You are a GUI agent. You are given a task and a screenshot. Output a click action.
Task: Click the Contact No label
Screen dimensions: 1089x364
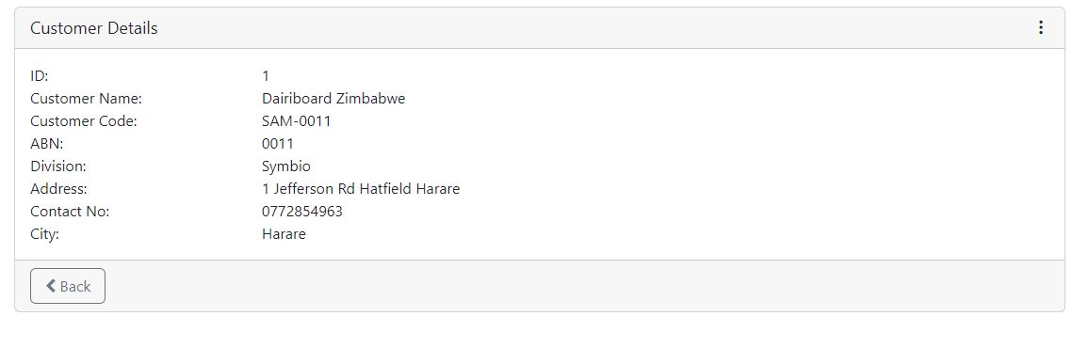[x=70, y=212]
